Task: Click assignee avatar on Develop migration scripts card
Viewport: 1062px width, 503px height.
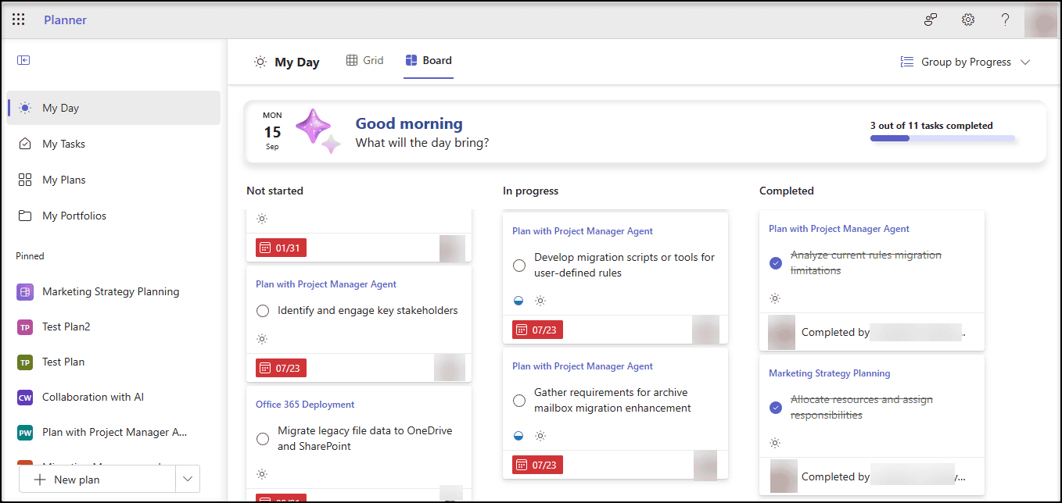Action: click(x=706, y=330)
